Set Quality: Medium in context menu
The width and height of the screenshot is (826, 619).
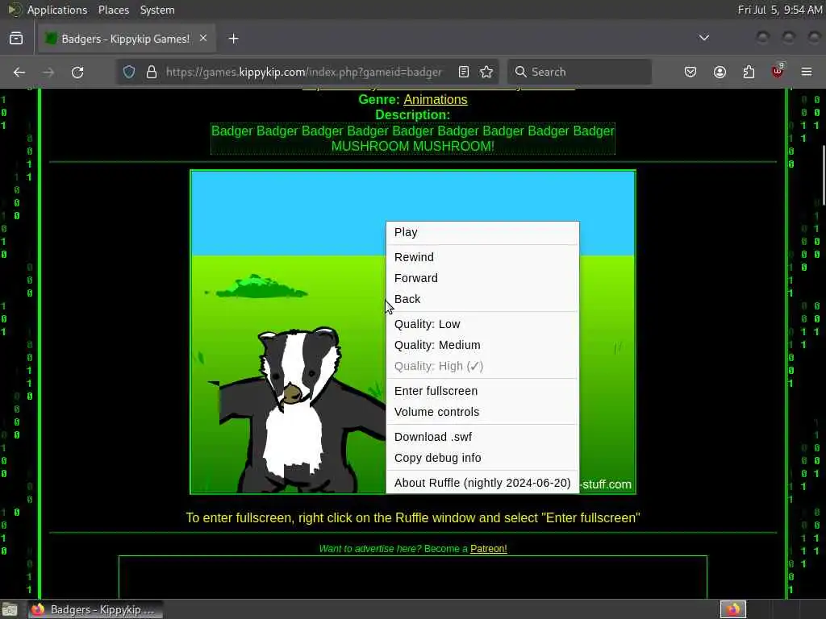tap(482, 345)
